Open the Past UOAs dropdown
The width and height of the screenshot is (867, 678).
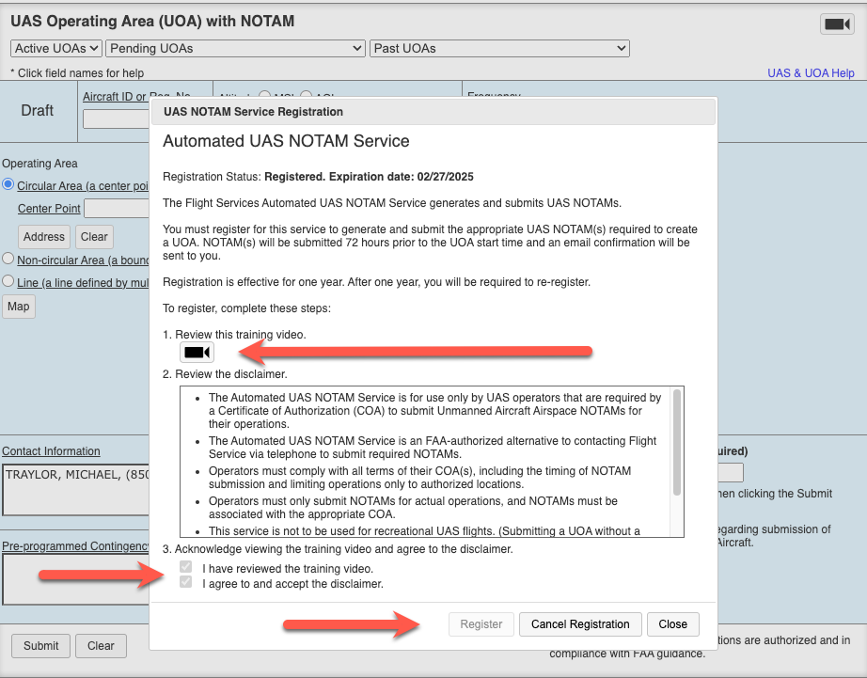(x=500, y=49)
